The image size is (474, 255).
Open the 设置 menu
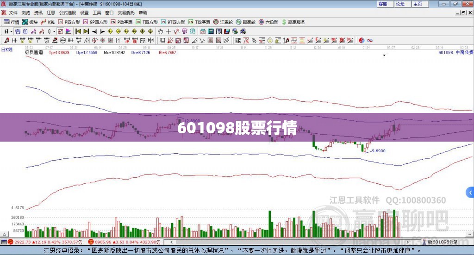click(84, 12)
